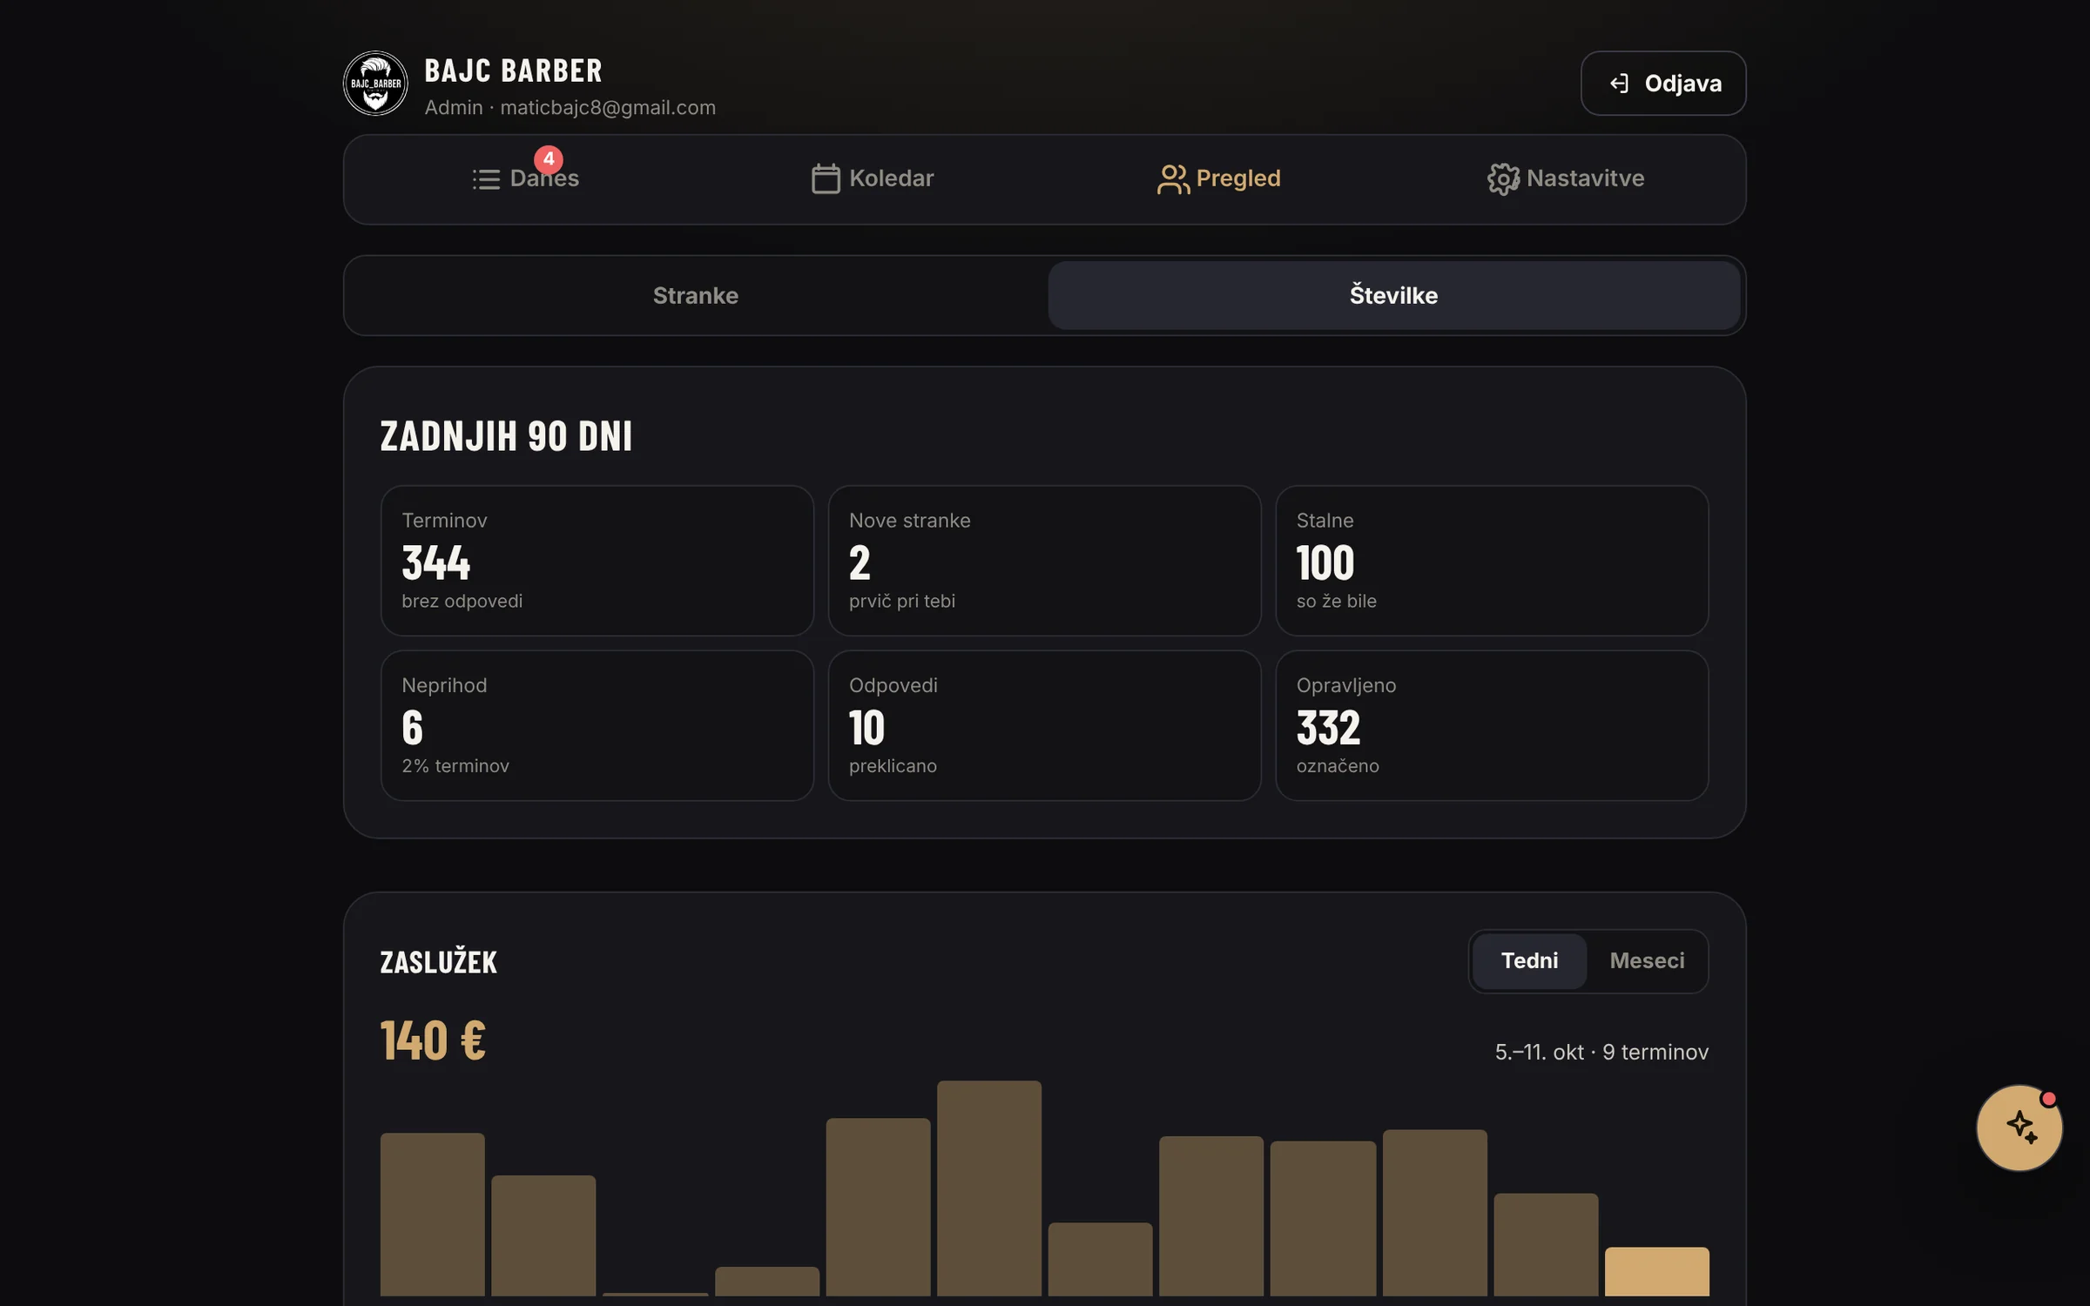Screen dimensions: 2090x1306
Task: Select the Številke view
Action: click(1393, 295)
